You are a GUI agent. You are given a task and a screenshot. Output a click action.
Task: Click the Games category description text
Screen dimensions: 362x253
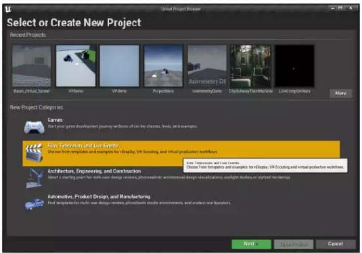(122, 126)
